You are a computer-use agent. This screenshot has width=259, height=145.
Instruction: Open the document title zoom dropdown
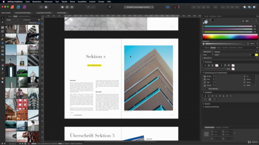[139, 7]
